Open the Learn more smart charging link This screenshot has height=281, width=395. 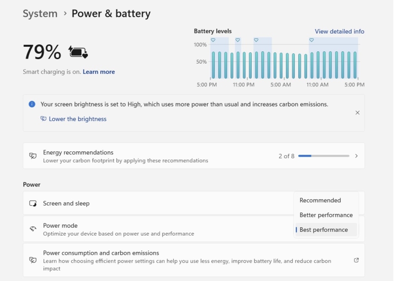point(99,72)
